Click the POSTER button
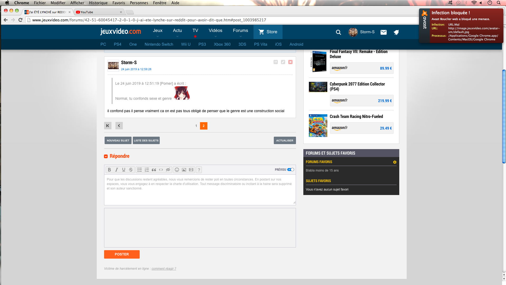The height and width of the screenshot is (285, 506). click(122, 254)
